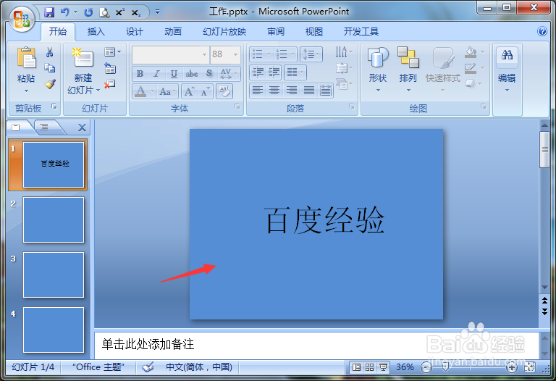Screen dimensions: 556x381
Task: Open the font size dropdown showing 88
Action: [235, 54]
